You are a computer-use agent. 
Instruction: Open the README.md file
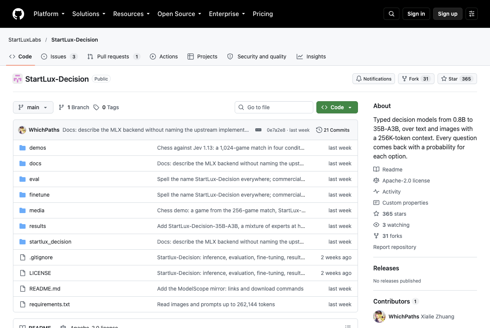coord(45,289)
